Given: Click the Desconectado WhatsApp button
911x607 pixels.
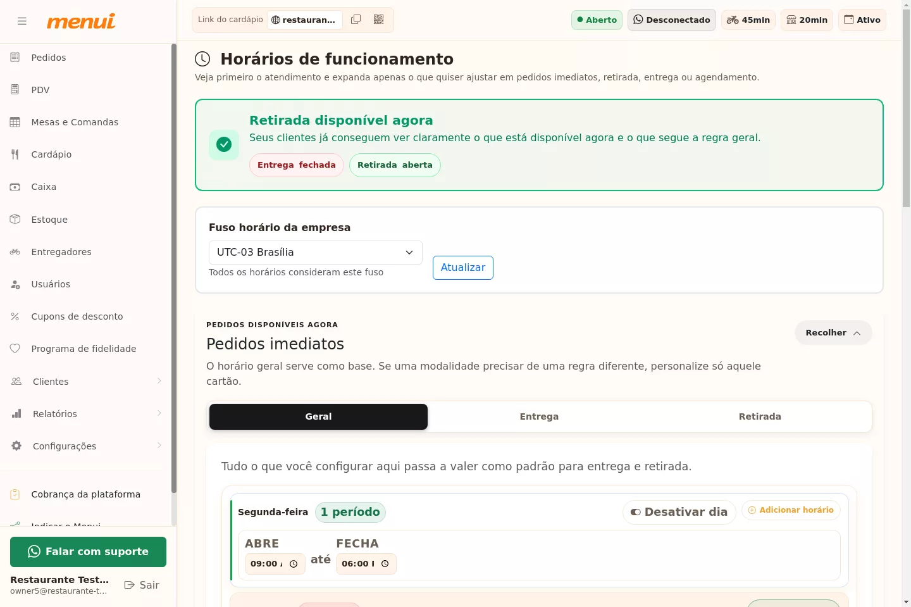Looking at the screenshot, I should [672, 20].
